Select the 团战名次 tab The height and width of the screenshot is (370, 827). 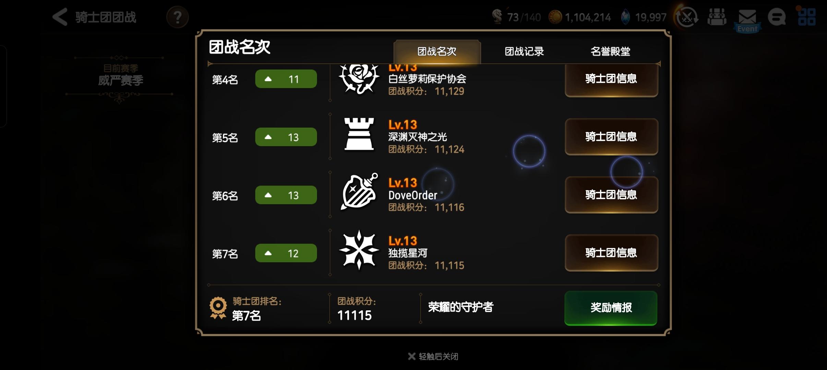[437, 51]
